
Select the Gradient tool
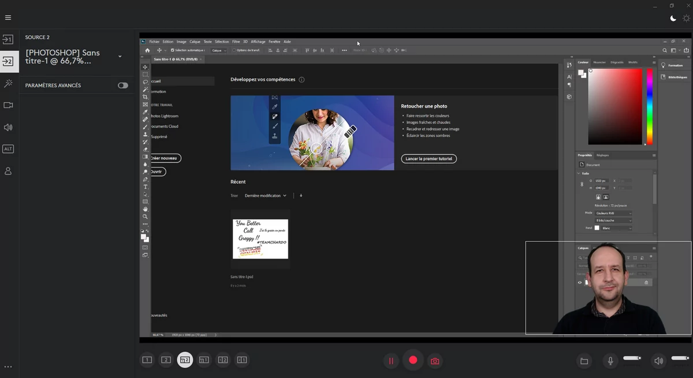(146, 157)
